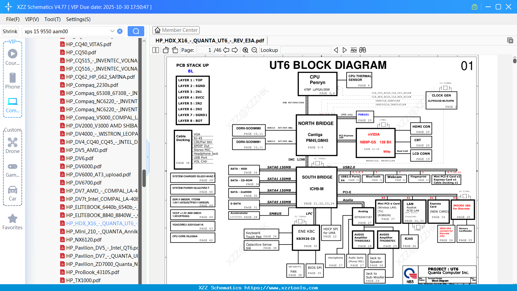Open HP_Compaq_V5000_COMPAL file
The width and height of the screenshot is (517, 291).
point(102,117)
